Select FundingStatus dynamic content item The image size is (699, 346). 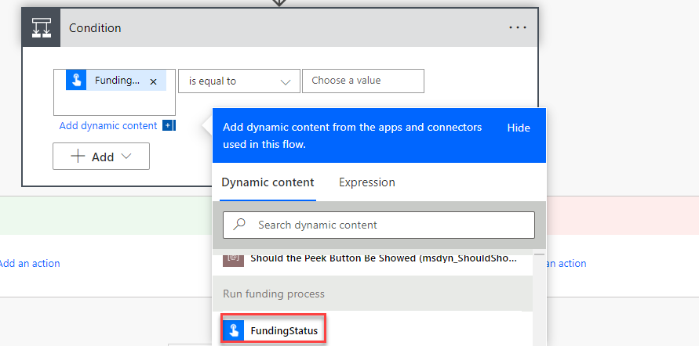283,331
